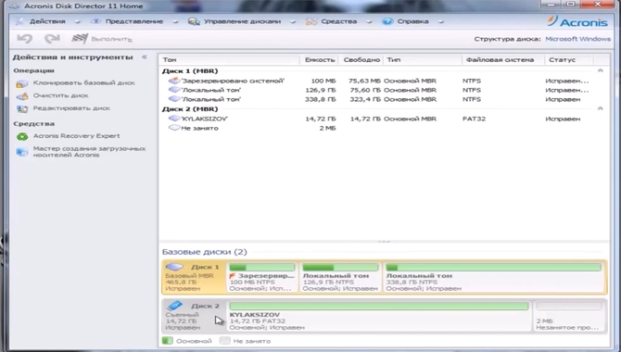Click the Очистить диск icon

[x=22, y=95]
